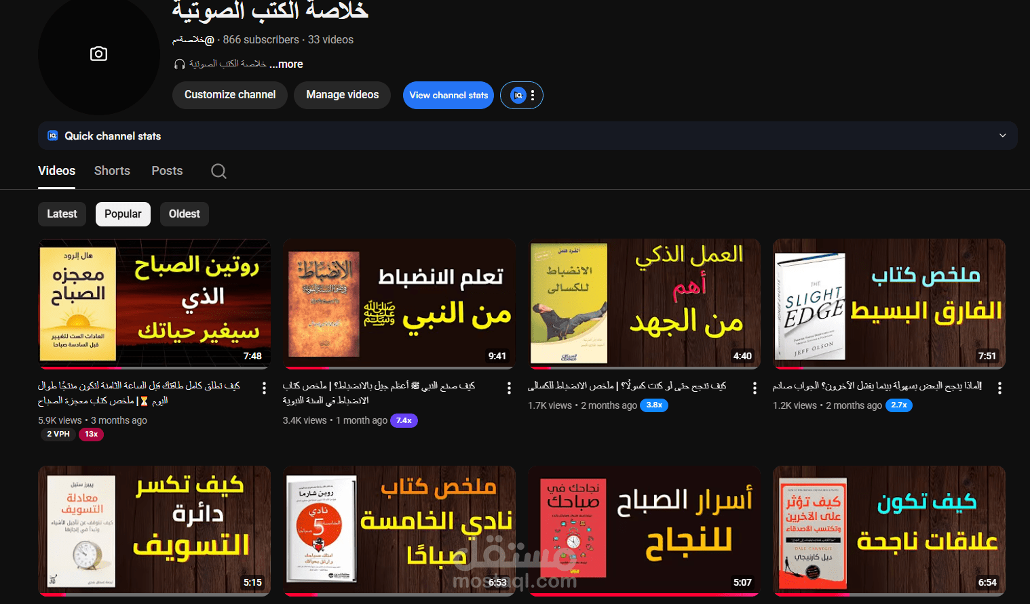Screen dimensions: 1030x604
Task: Click the '33 videos' count text
Action: (x=330, y=40)
